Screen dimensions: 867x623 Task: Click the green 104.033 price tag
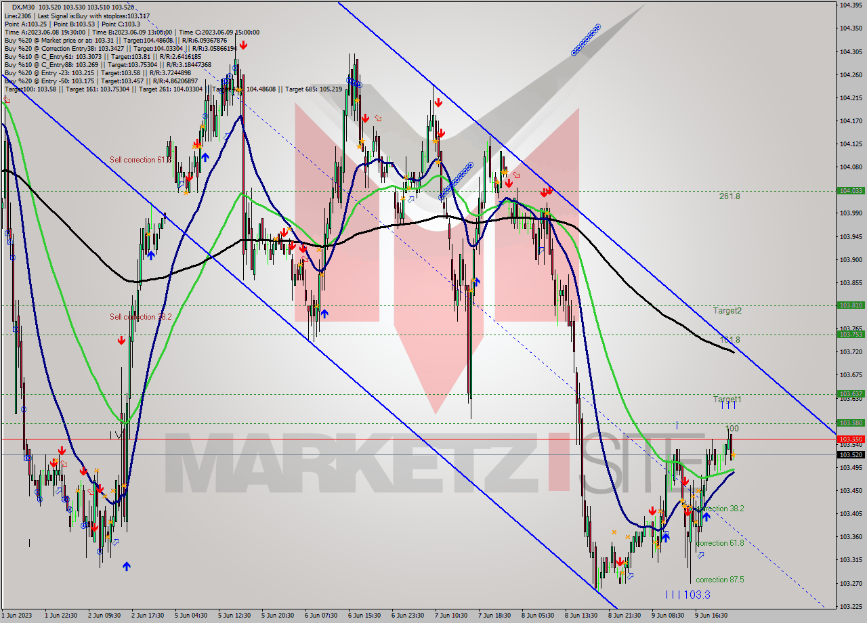click(x=851, y=191)
